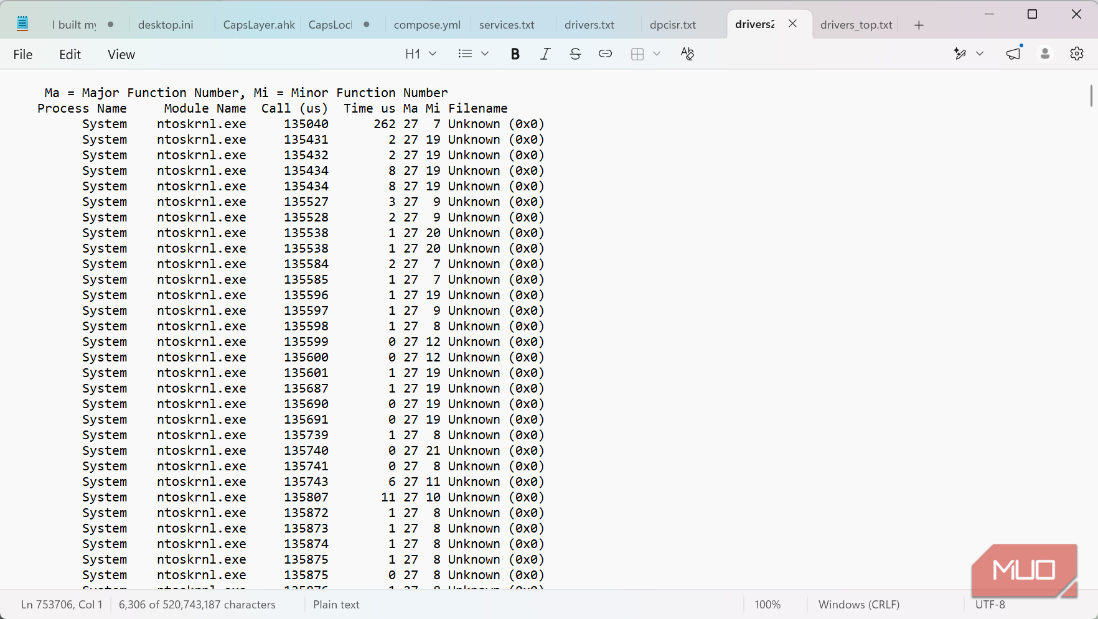Switch to the compose.yml tab
This screenshot has width=1098, height=619.
click(427, 25)
